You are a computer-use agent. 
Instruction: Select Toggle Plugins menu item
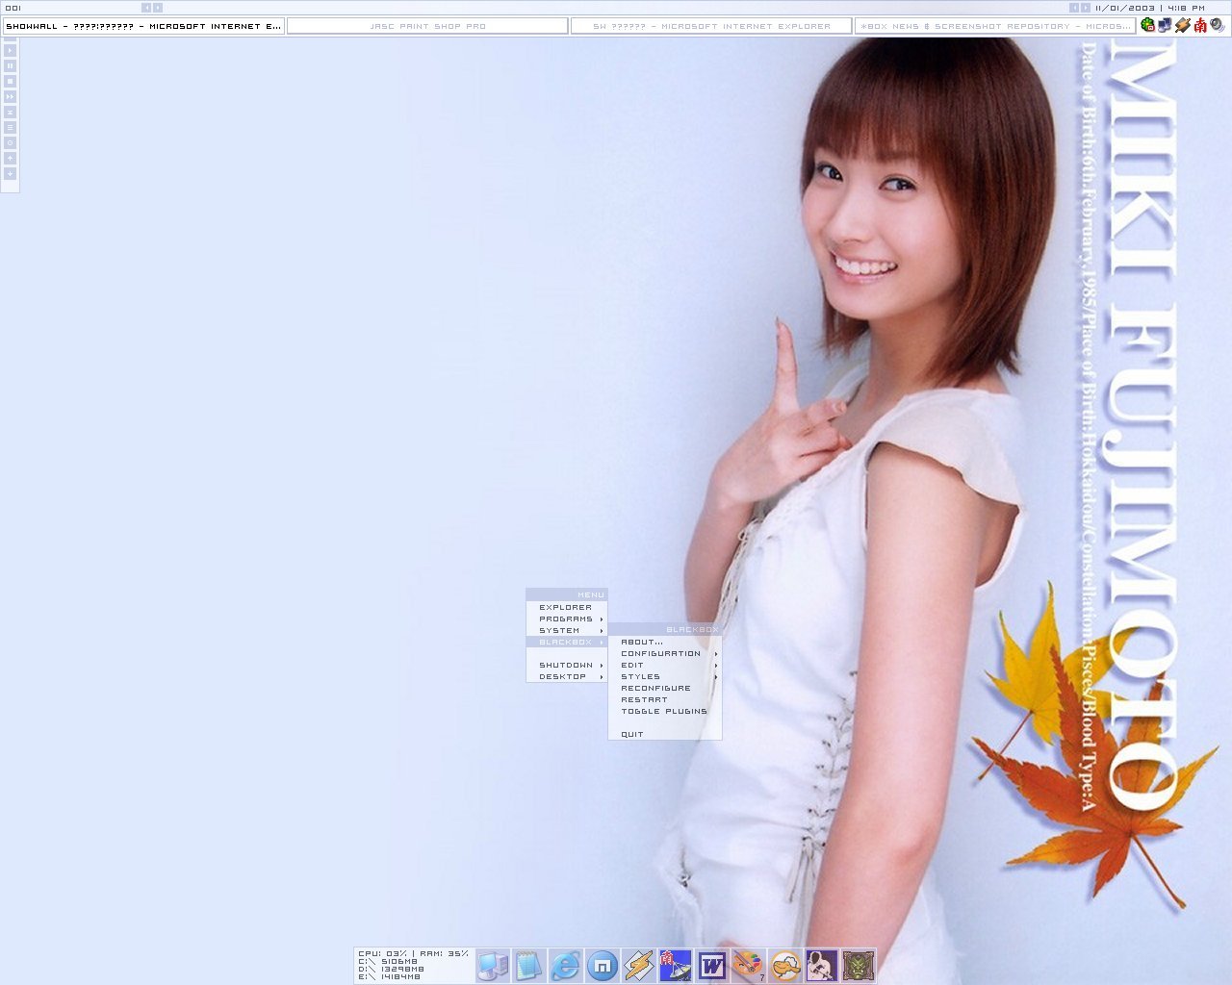point(665,711)
